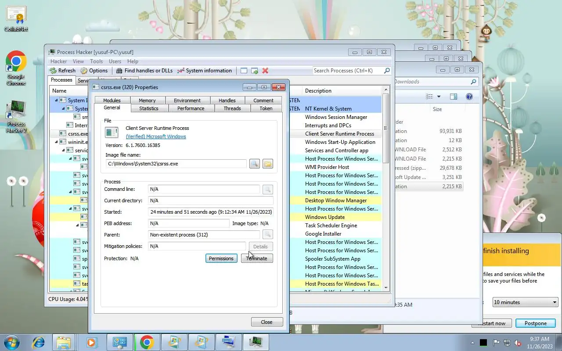Open the Users menu
Screen dimensions: 562x351
click(x=115, y=61)
